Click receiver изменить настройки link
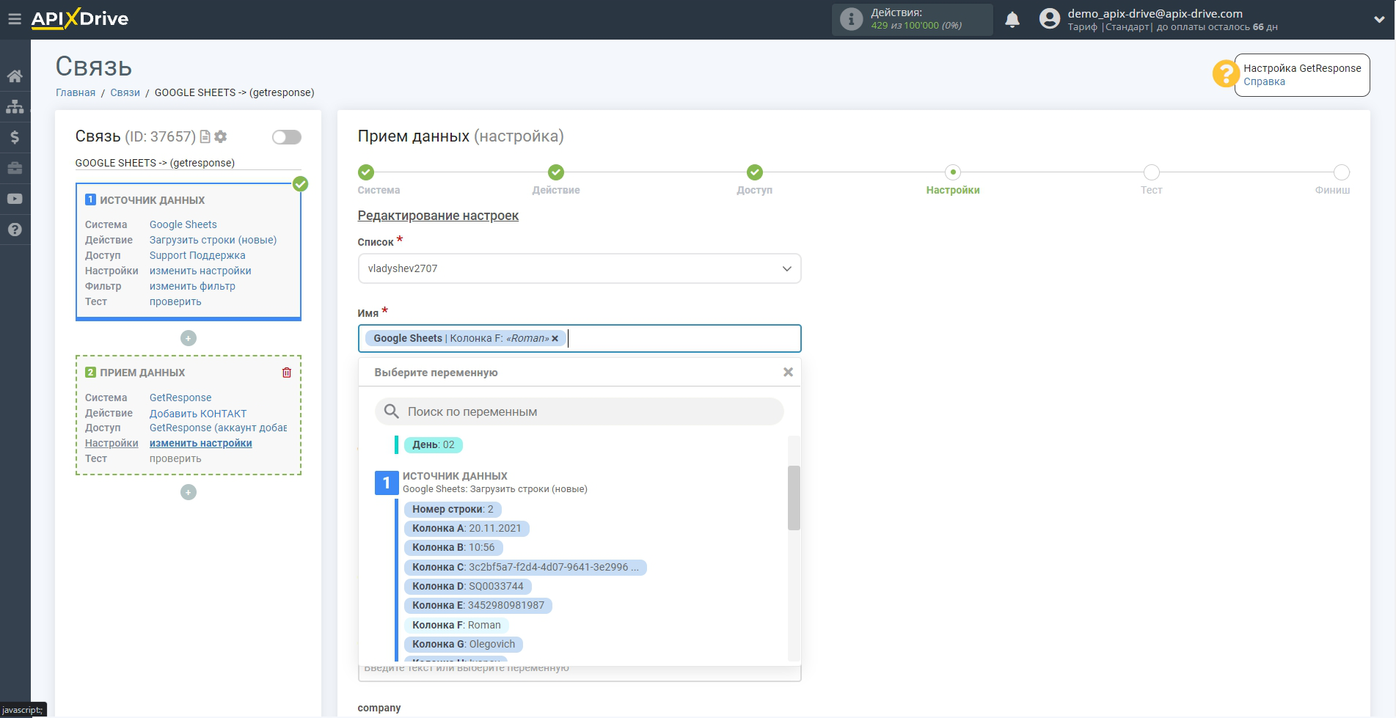The width and height of the screenshot is (1396, 718). (201, 443)
